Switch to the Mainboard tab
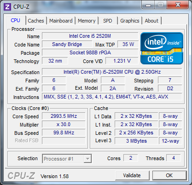Image resolution: width=192 pixels, height=185 pixels. click(61, 21)
